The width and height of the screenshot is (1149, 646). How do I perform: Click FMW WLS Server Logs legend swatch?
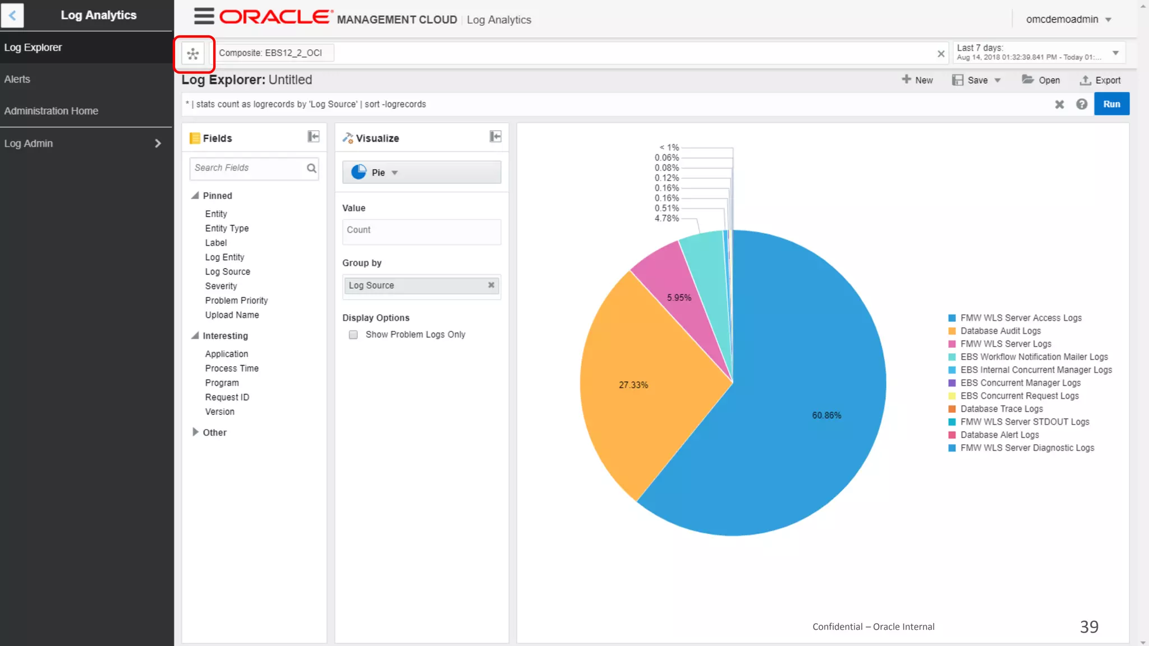point(952,344)
